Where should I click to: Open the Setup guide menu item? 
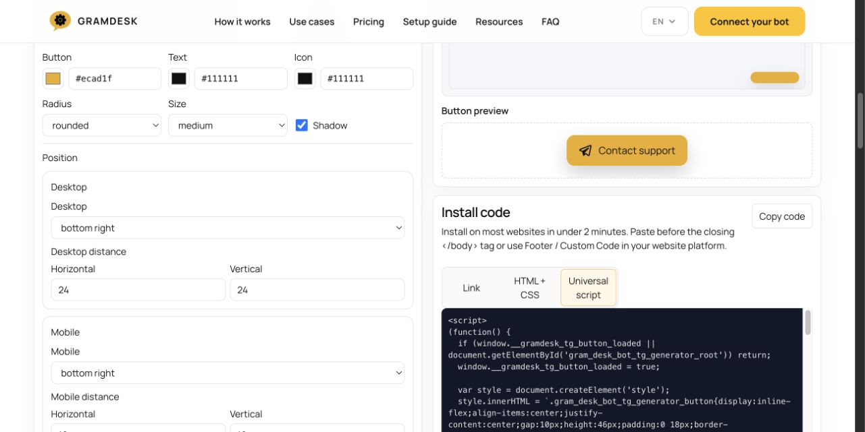(x=429, y=22)
